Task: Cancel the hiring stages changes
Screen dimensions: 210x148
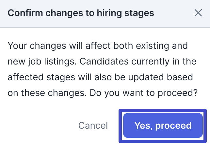Action: (x=93, y=125)
